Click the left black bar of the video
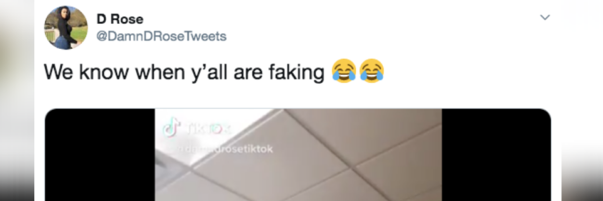Screen dimensions: 603x201 pos(100,155)
